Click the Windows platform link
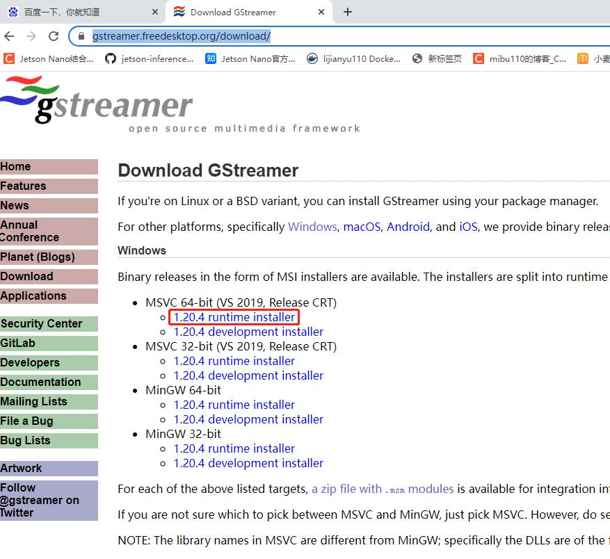 [312, 227]
